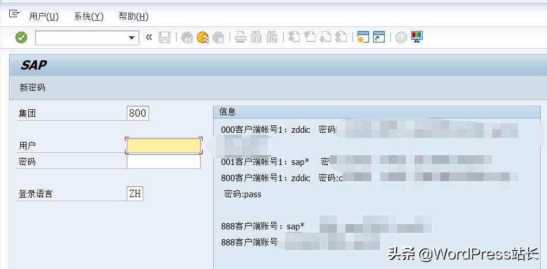
Task: Click the Create Shortcut icon
Action: pos(379,37)
